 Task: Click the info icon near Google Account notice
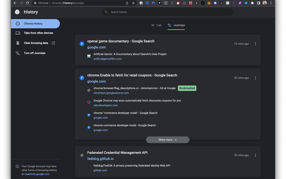17,166
